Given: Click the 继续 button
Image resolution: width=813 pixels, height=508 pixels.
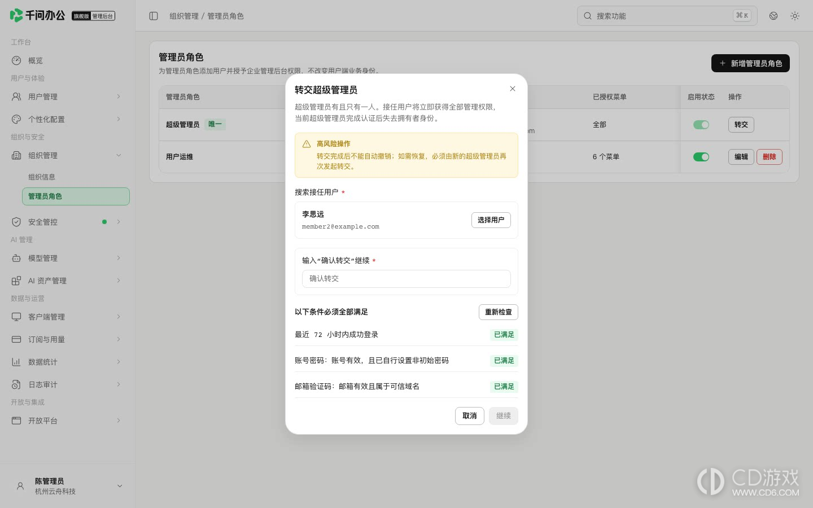Looking at the screenshot, I should pos(504,416).
